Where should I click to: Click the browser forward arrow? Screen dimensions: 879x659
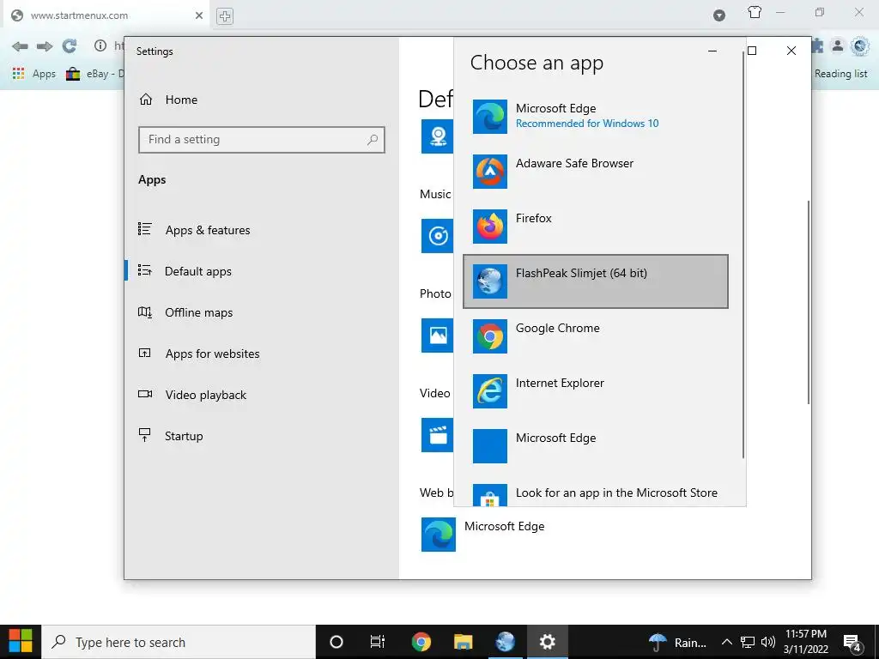pyautogui.click(x=45, y=46)
